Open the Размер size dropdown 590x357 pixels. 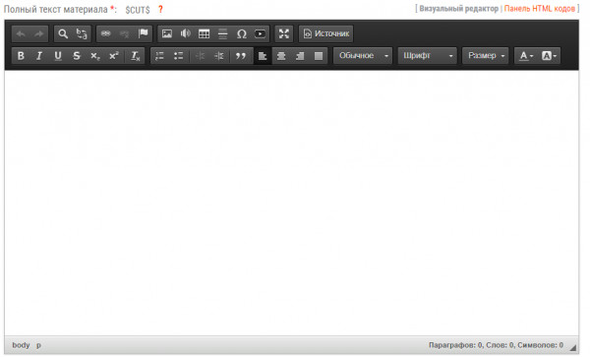point(486,56)
